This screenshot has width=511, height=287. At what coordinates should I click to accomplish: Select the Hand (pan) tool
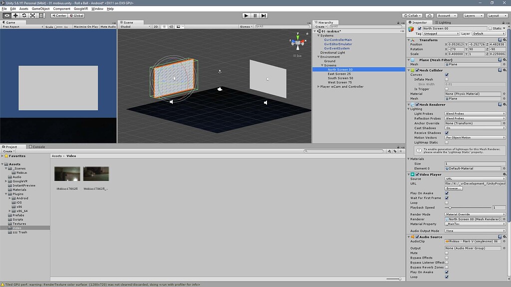[x=7, y=15]
